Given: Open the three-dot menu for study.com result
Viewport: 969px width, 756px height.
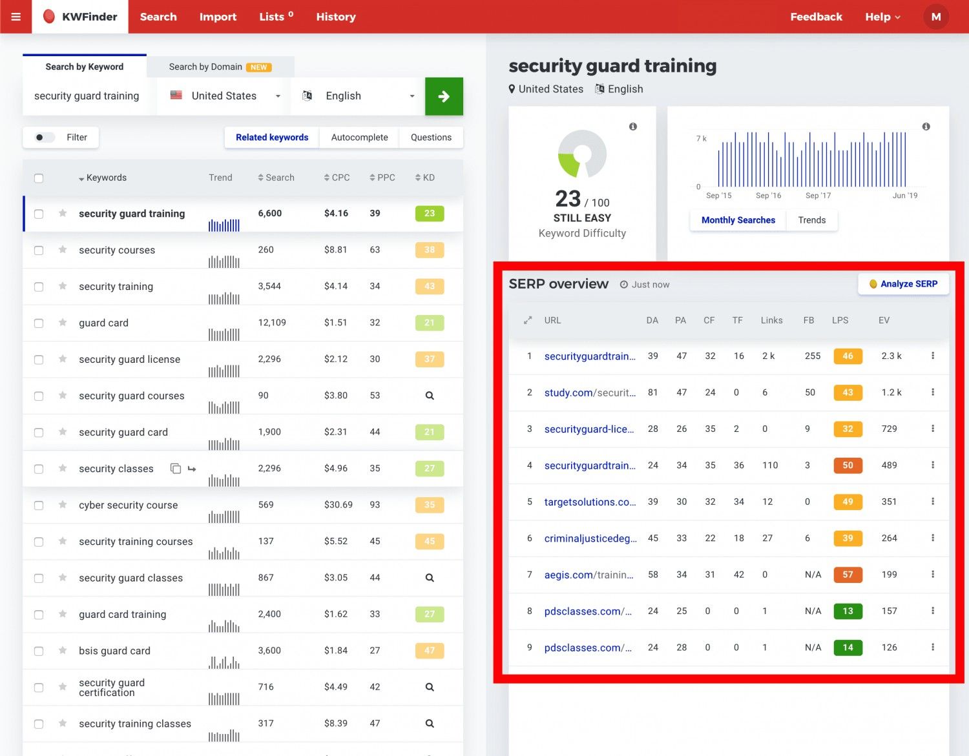Looking at the screenshot, I should click(932, 393).
